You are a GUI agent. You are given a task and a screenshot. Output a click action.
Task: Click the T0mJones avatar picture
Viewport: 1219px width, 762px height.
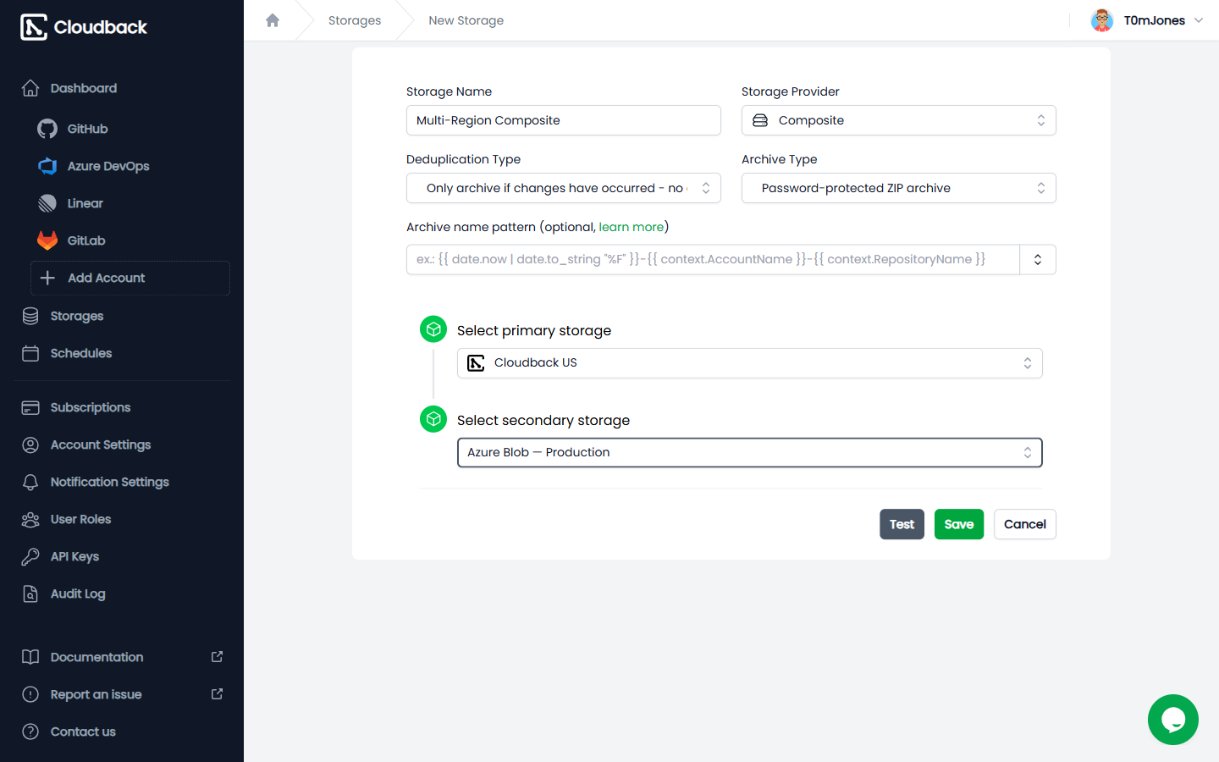(1102, 20)
